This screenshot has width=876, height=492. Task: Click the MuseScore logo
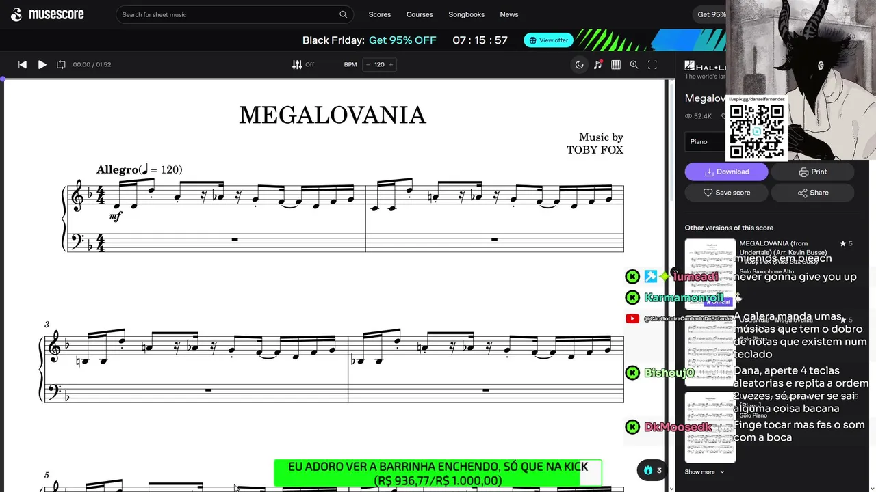pyautogui.click(x=47, y=14)
